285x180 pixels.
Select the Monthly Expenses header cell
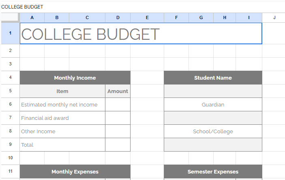pyautogui.click(x=75, y=171)
